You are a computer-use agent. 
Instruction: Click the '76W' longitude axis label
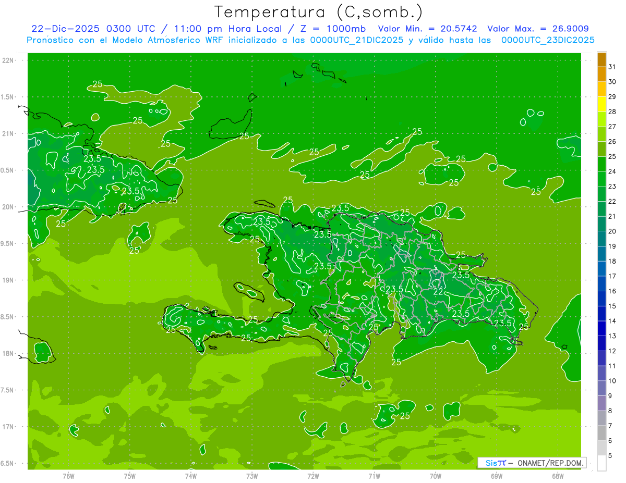(x=68, y=476)
